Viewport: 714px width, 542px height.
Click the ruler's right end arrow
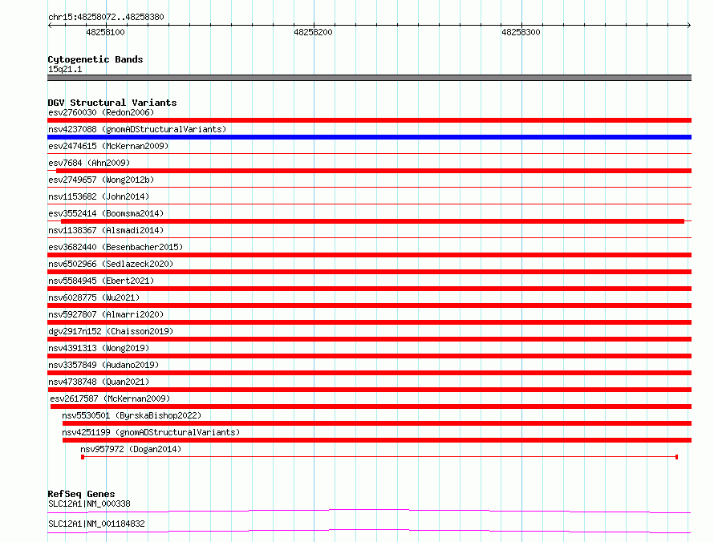click(x=688, y=26)
